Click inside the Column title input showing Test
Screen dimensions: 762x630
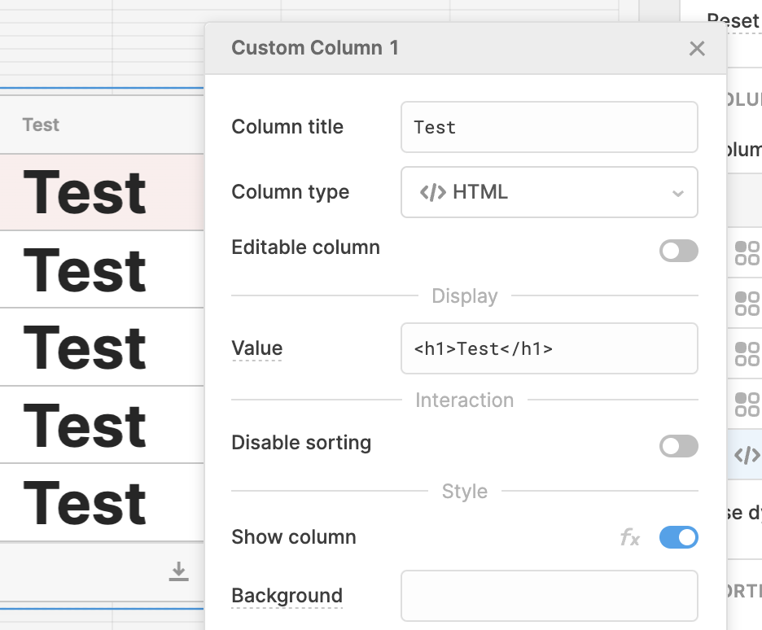(x=550, y=127)
